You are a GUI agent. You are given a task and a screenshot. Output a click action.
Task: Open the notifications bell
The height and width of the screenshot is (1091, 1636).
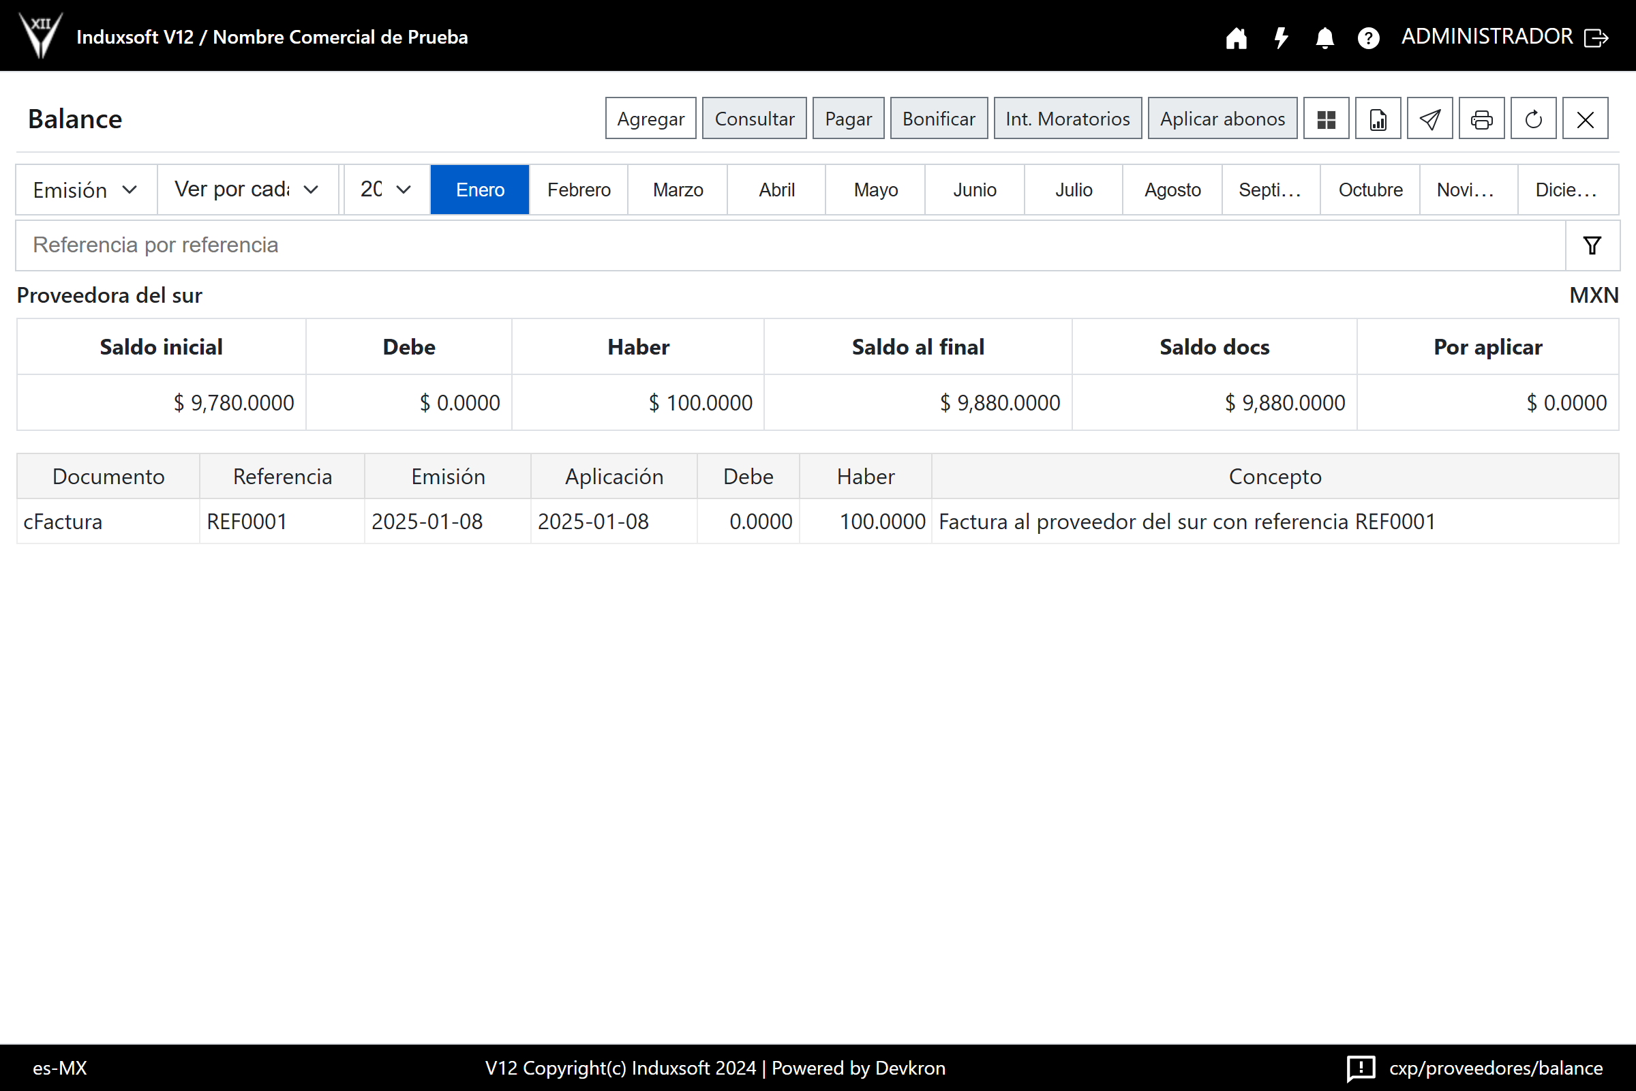[x=1324, y=38]
